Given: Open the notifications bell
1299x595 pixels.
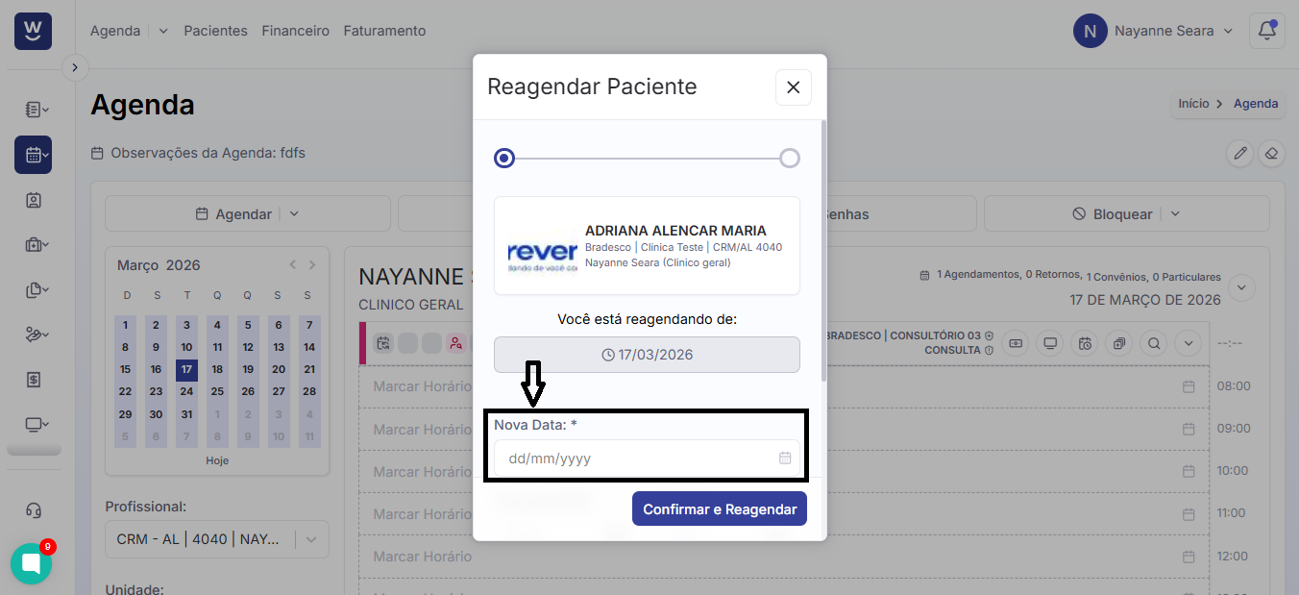Looking at the screenshot, I should click(x=1267, y=31).
